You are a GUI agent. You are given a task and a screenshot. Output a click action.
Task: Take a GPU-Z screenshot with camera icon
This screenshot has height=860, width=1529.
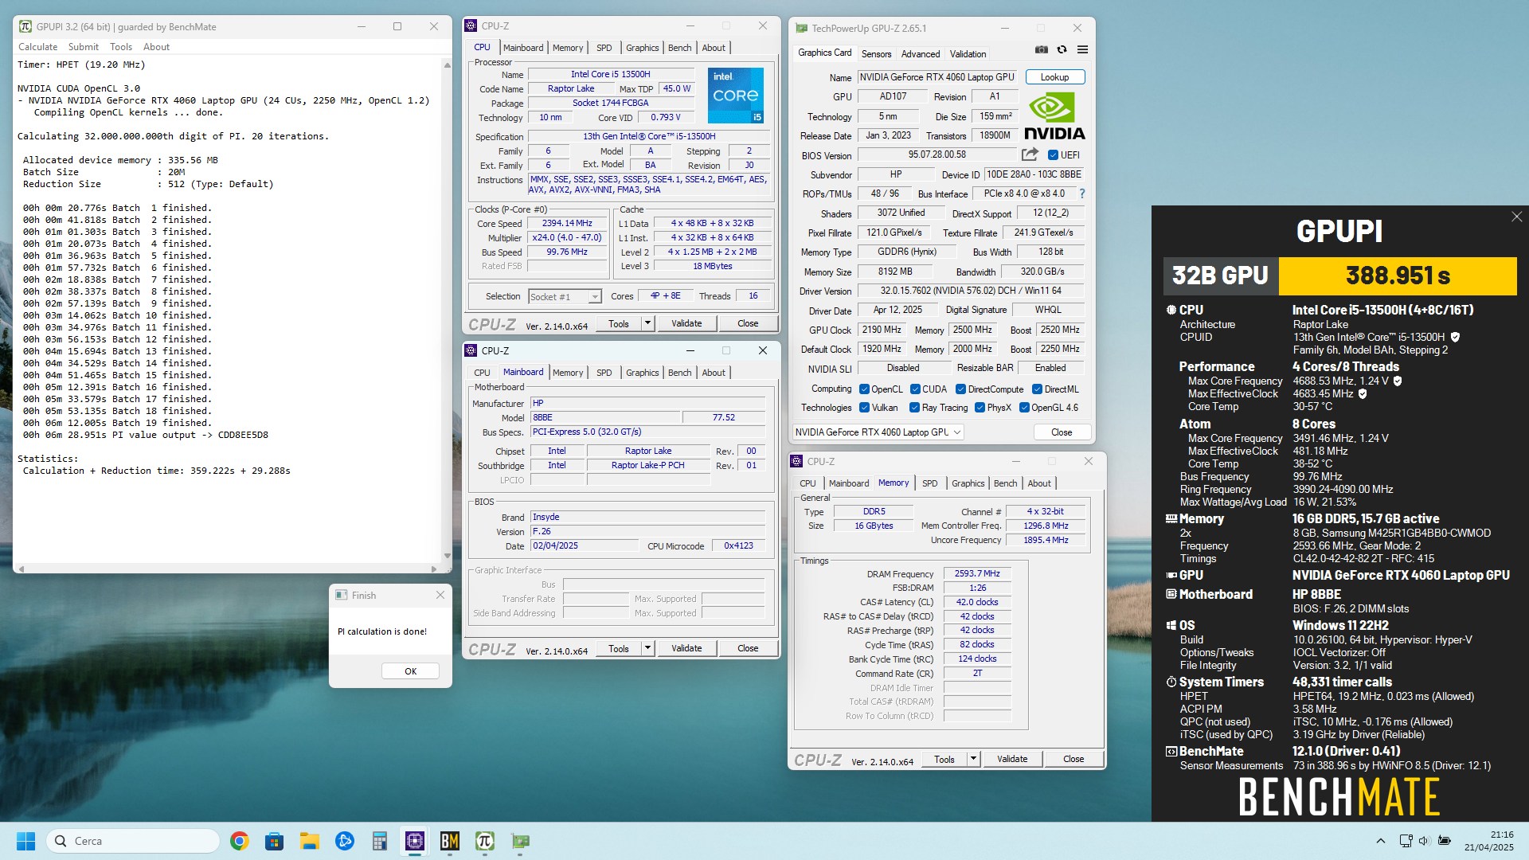[1041, 49]
